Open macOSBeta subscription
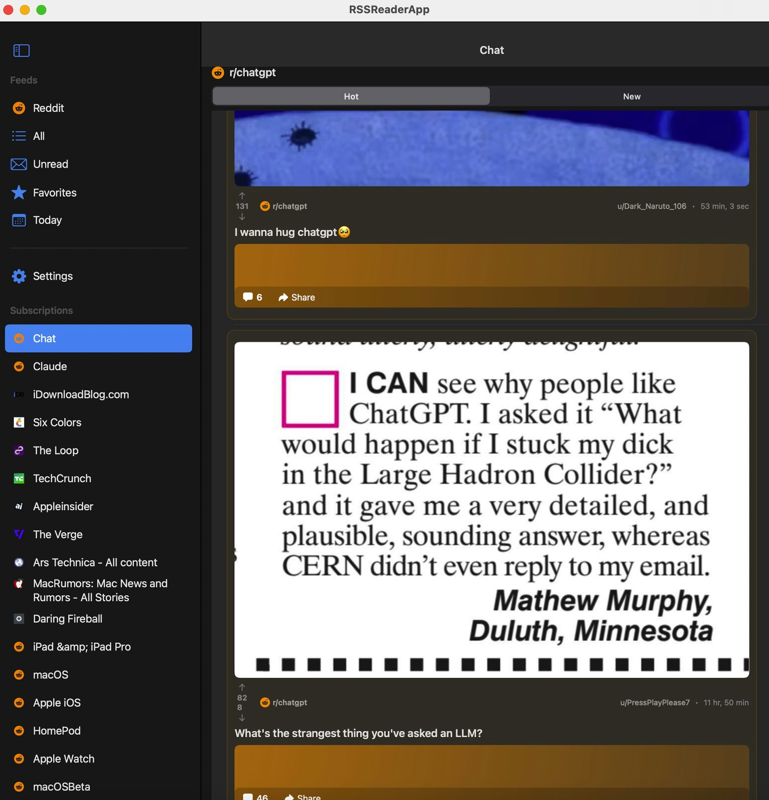Screen dimensions: 769x800 [x=98, y=787]
